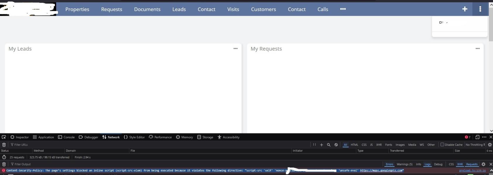This screenshot has height=175, width=493.
Task: Pause network request recording
Action: [x=314, y=145]
